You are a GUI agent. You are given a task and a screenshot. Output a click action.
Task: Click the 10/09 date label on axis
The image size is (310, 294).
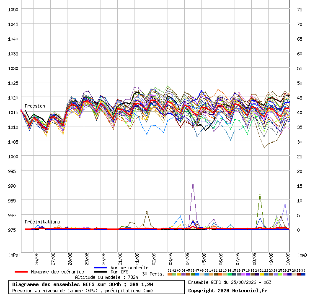click(x=288, y=259)
